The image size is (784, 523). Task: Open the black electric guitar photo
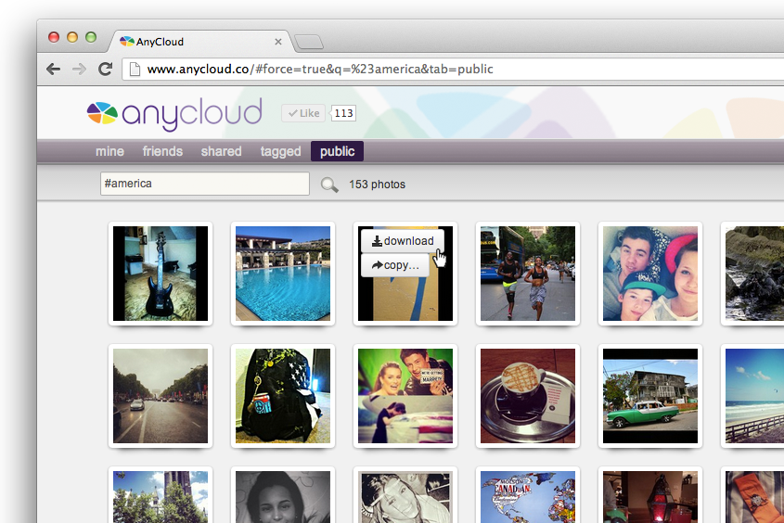[x=161, y=274]
